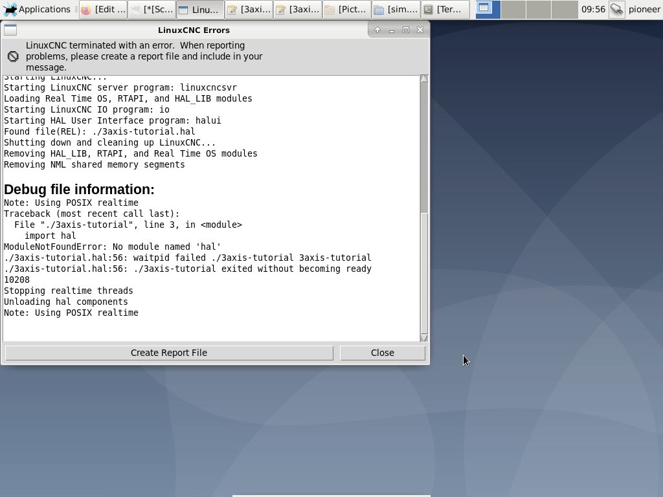Select the first workspace in switcher
This screenshot has height=497, width=663.
tap(488, 9)
